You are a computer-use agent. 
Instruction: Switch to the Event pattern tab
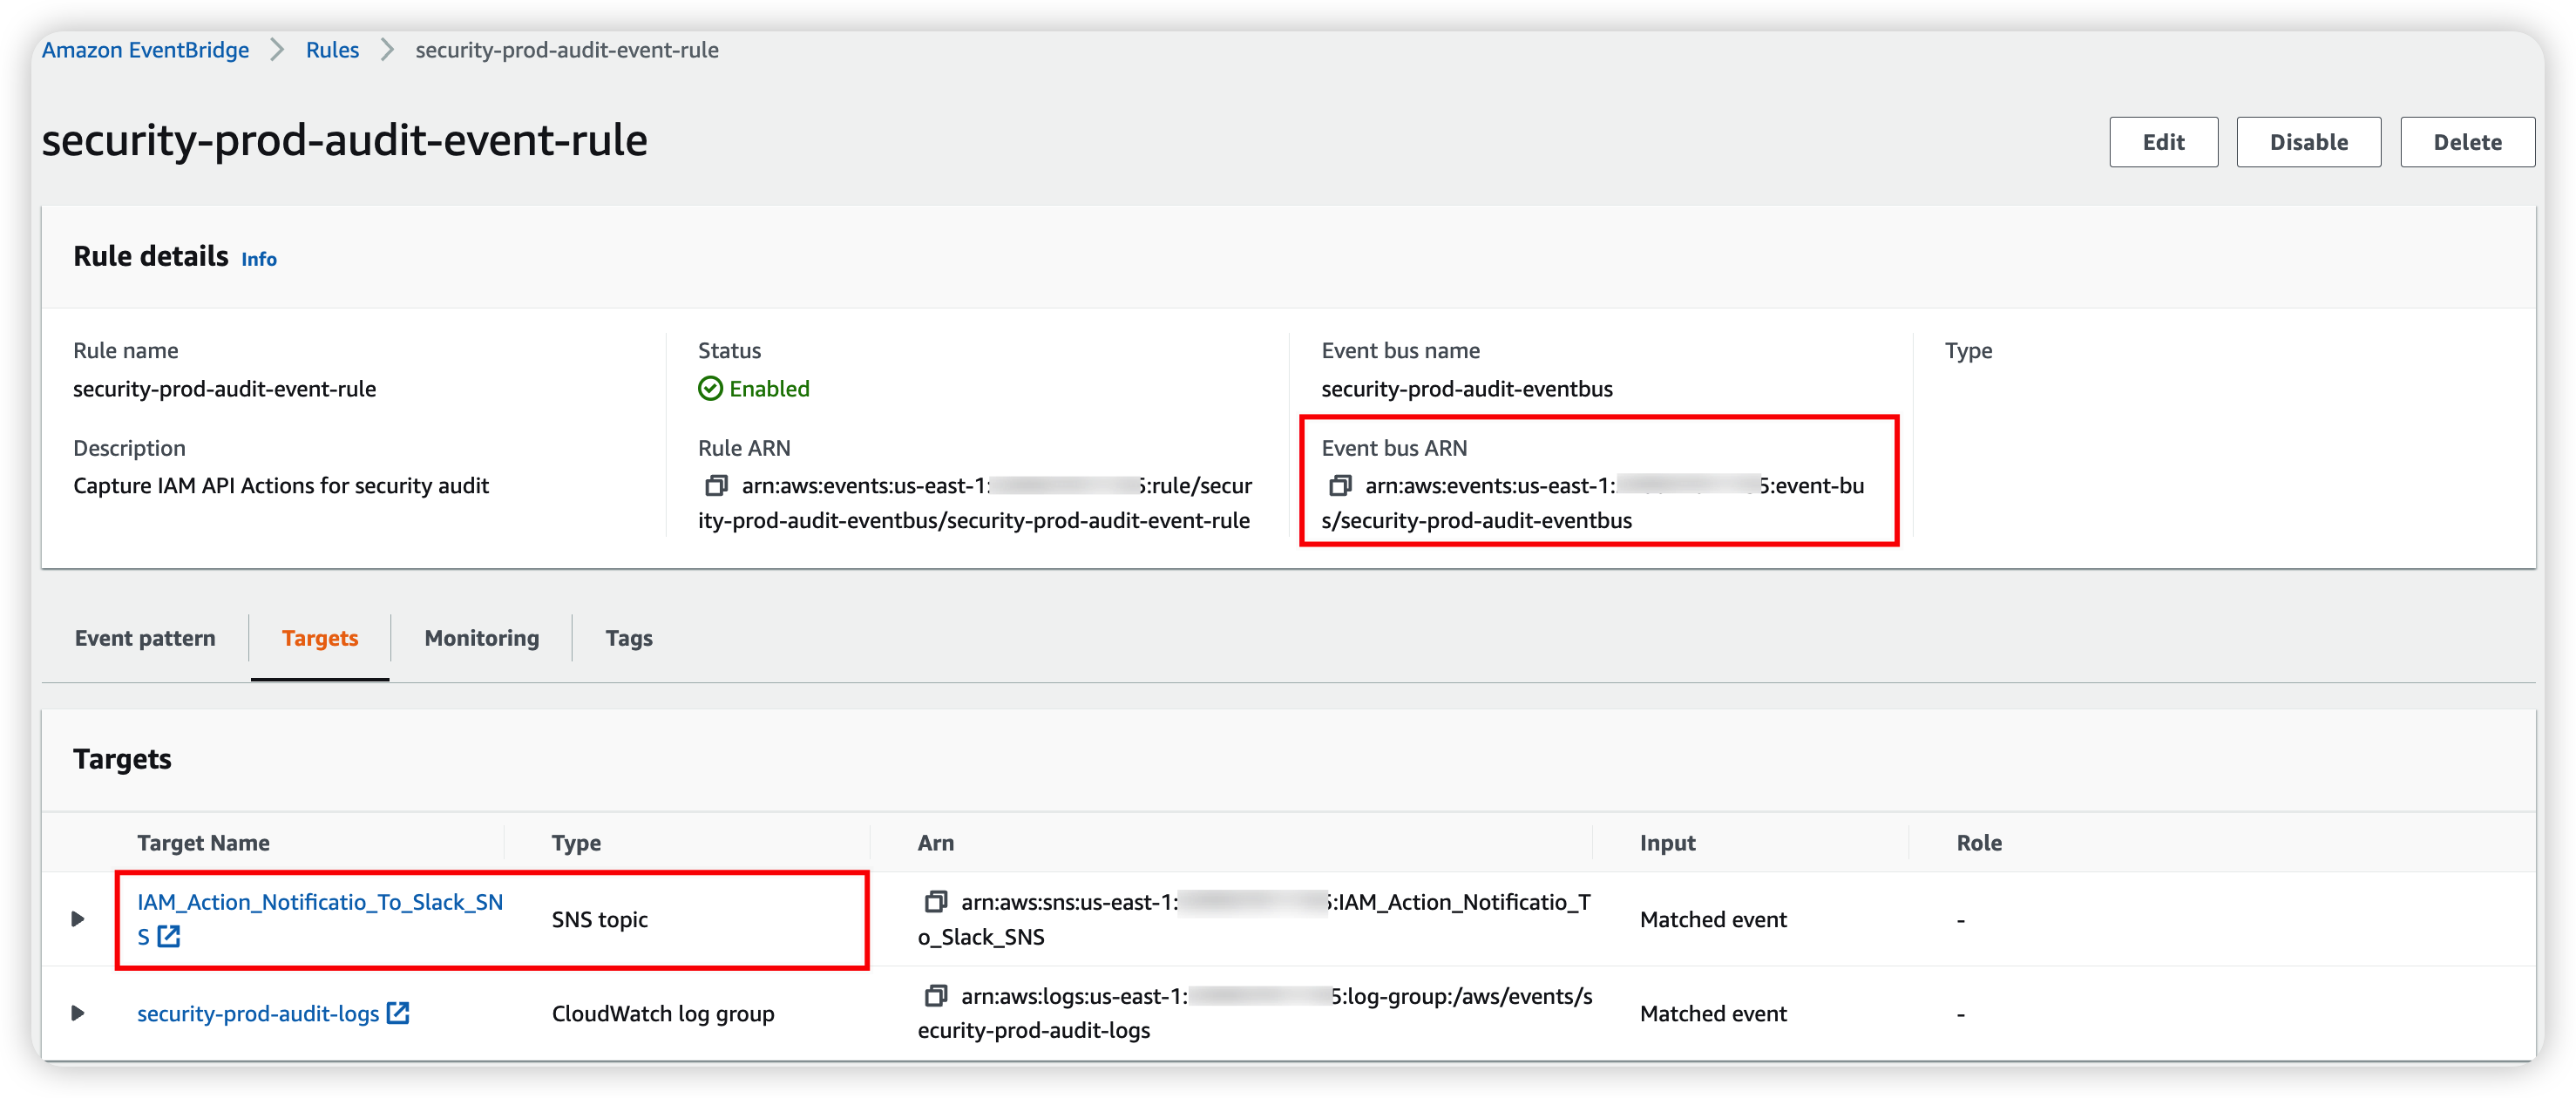(x=145, y=638)
